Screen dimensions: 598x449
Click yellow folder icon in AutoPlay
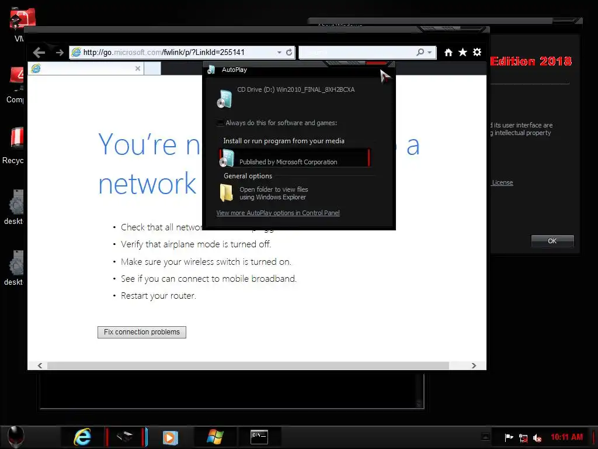tap(227, 193)
